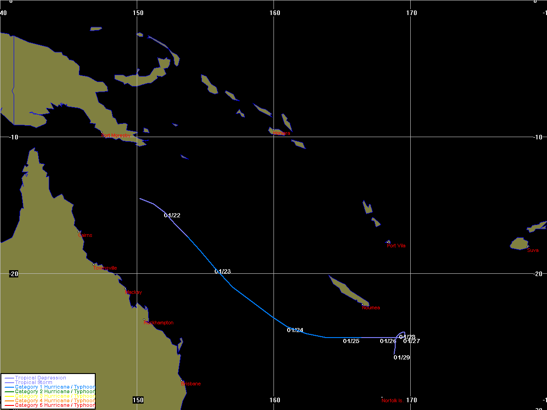This screenshot has height=410, width=547.
Task: Select the 01/23 storm position label
Action: click(x=222, y=272)
